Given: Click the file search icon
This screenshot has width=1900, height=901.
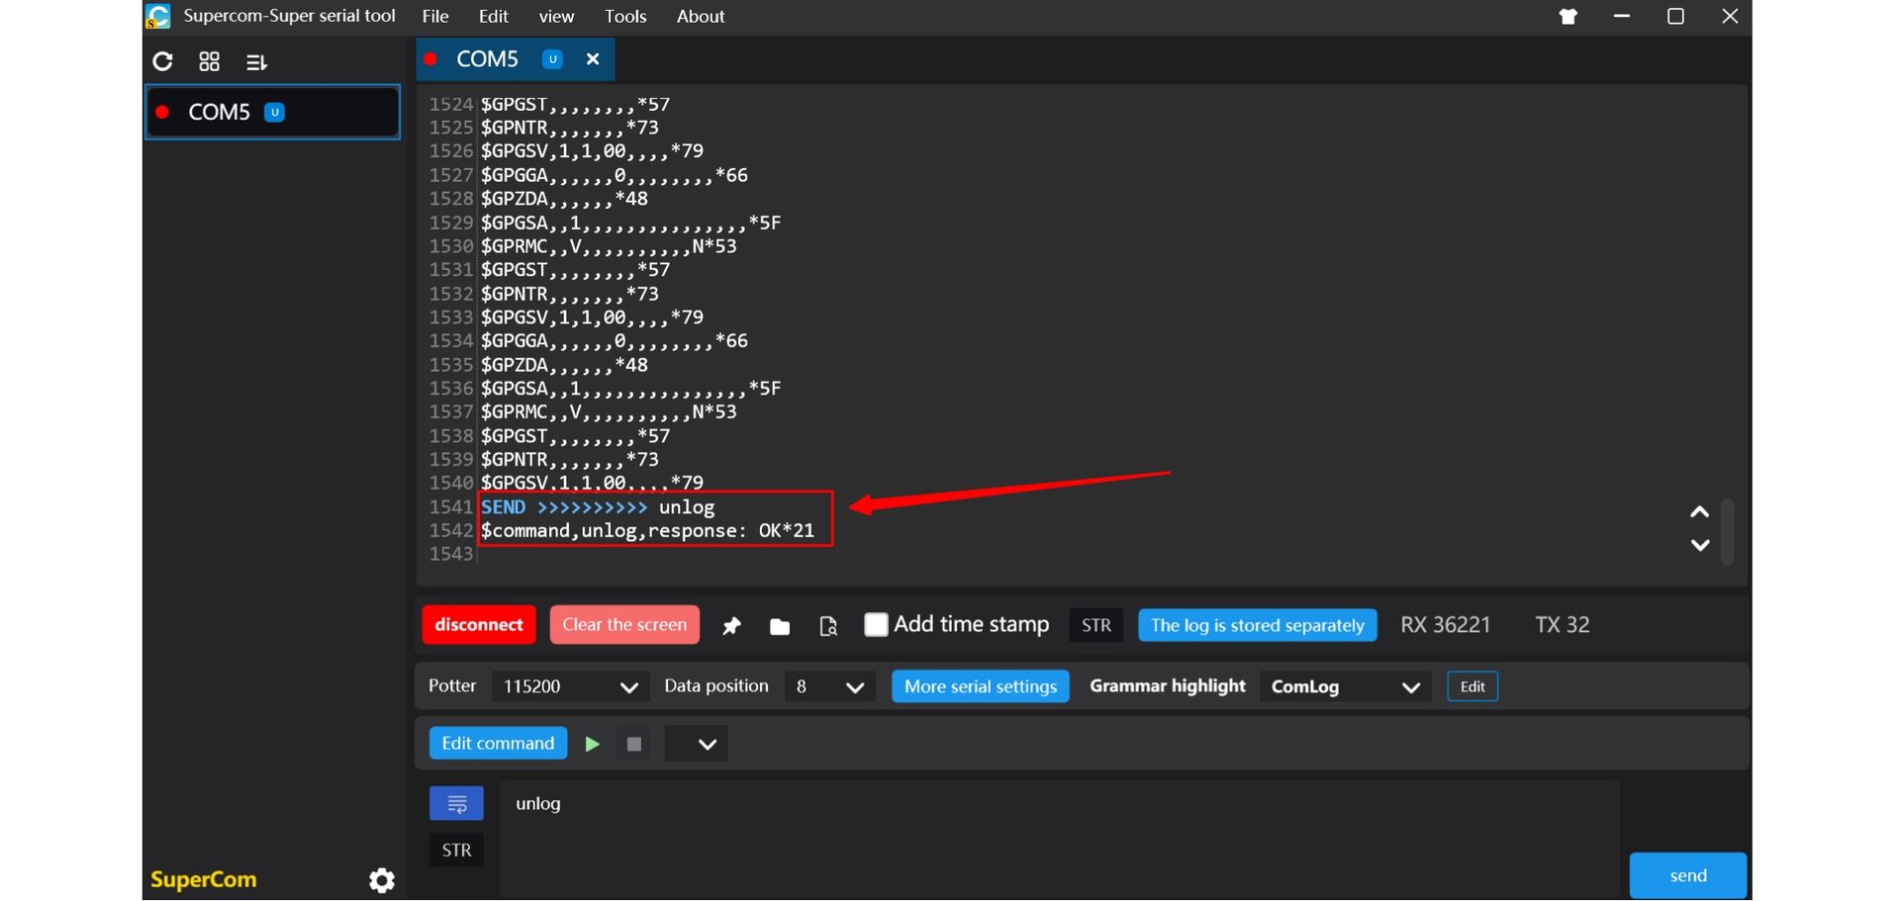Looking at the screenshot, I should [x=828, y=626].
